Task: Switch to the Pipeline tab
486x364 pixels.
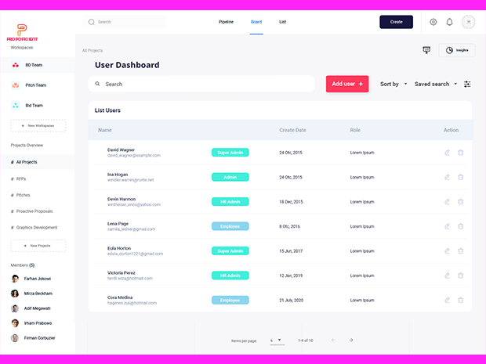Action: (226, 22)
